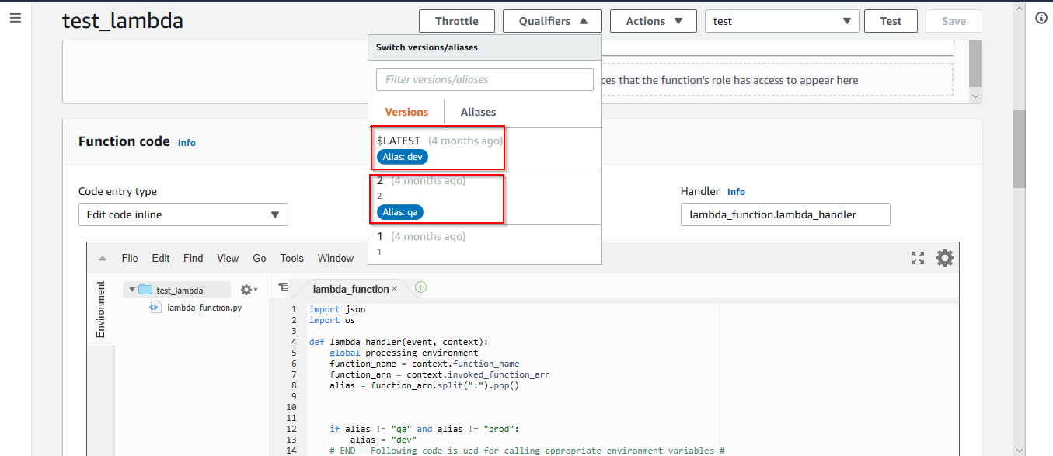Click the Filter versions/aliases search field
Viewport: 1053px width, 456px height.
pos(484,79)
